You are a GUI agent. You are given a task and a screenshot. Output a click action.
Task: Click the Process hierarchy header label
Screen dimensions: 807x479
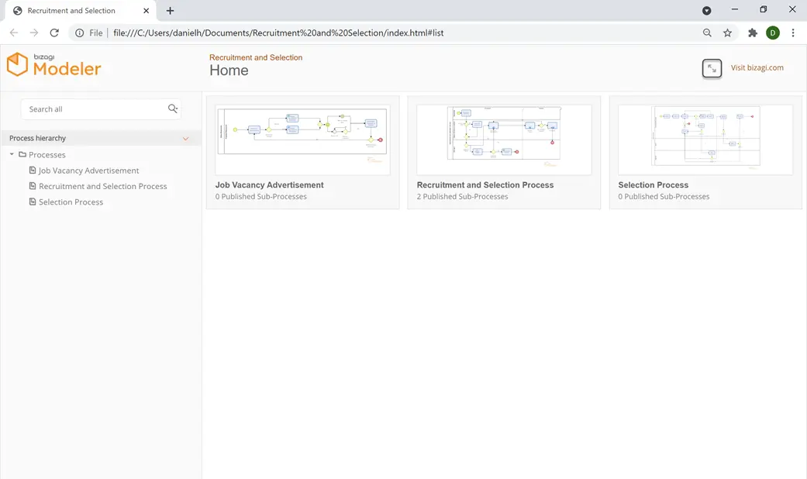(37, 138)
